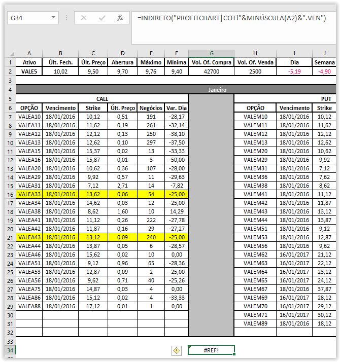The height and width of the screenshot is (362, 340).
Task: Select the highlighted VALEA43 cell
Action: click(x=29, y=237)
